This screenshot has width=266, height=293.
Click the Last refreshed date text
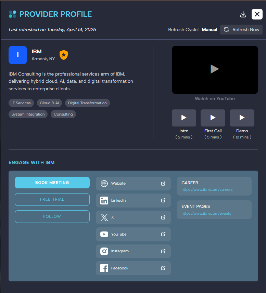52,29
